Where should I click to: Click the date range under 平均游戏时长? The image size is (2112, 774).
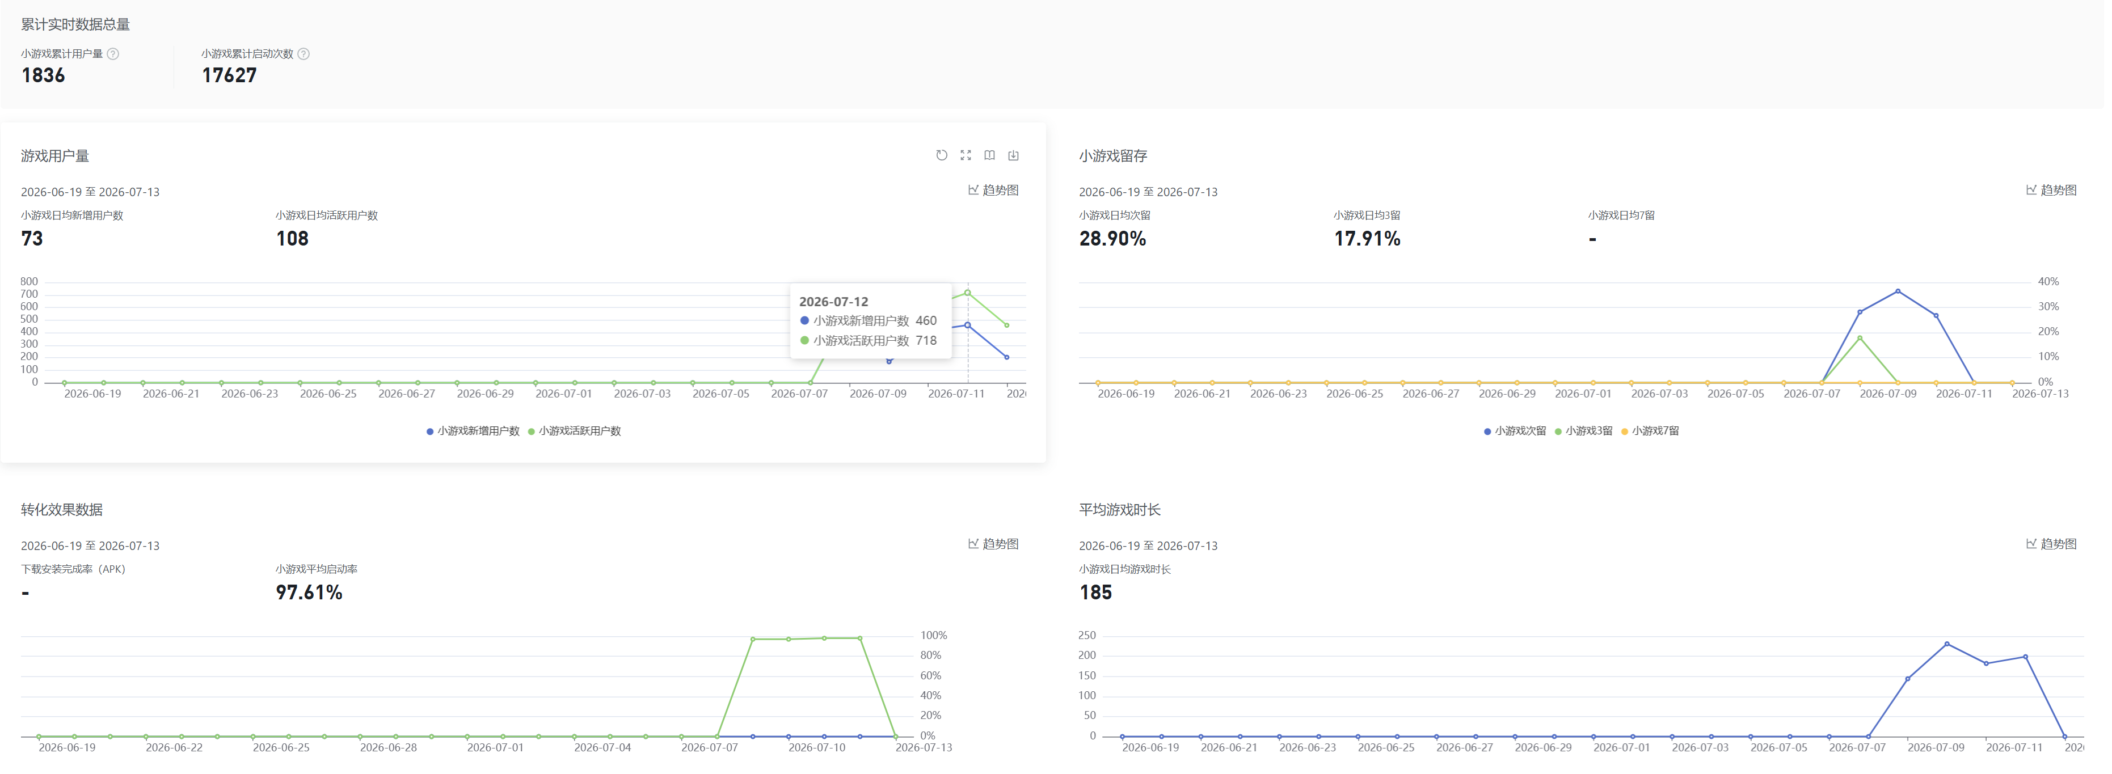tap(1148, 546)
